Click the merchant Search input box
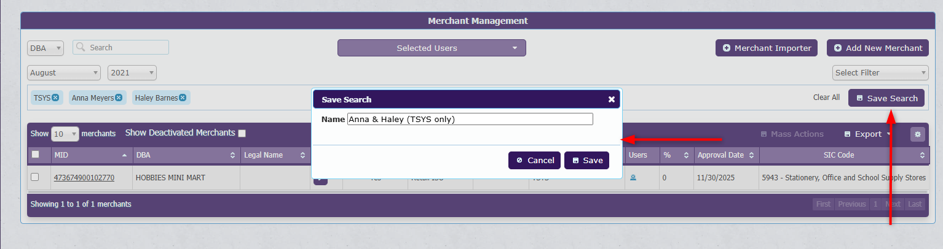 click(x=120, y=47)
